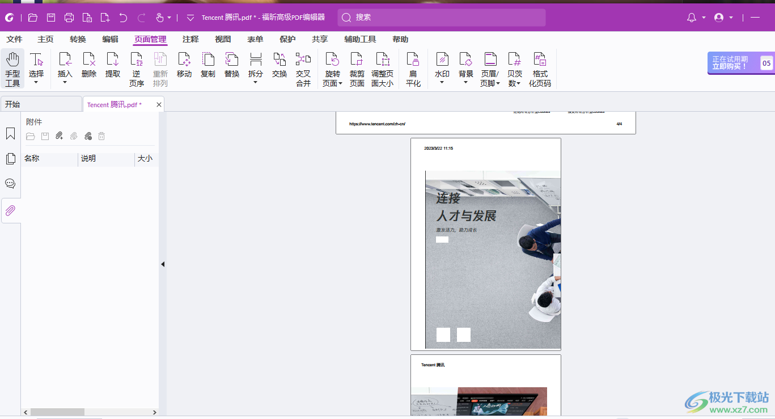Switch to the 共享 share tab
This screenshot has width=775, height=419.
coord(320,39)
